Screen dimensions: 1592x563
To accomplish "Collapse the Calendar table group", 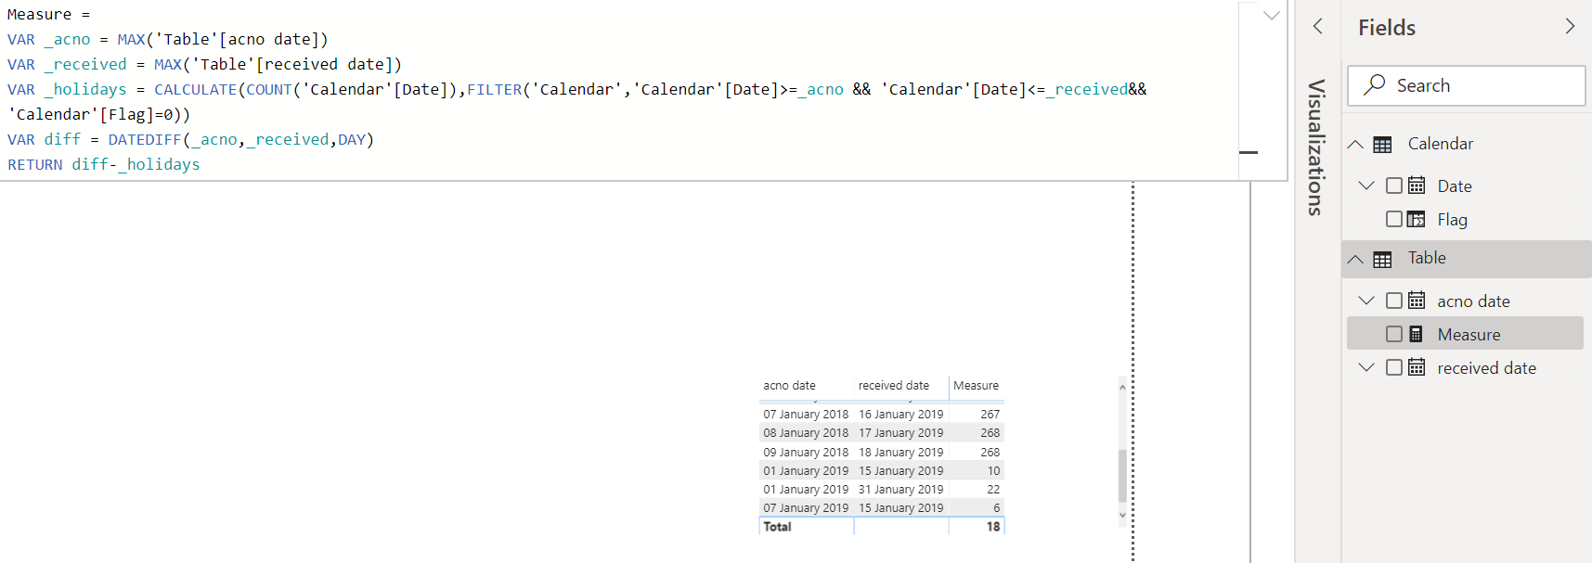I will (x=1355, y=144).
